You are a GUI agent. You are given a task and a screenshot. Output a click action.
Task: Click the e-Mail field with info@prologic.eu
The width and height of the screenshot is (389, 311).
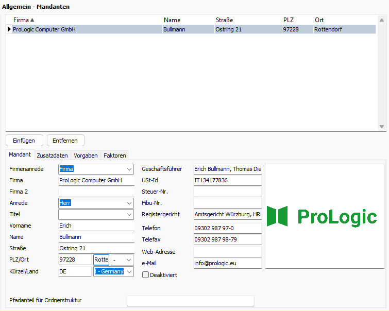tap(228, 264)
